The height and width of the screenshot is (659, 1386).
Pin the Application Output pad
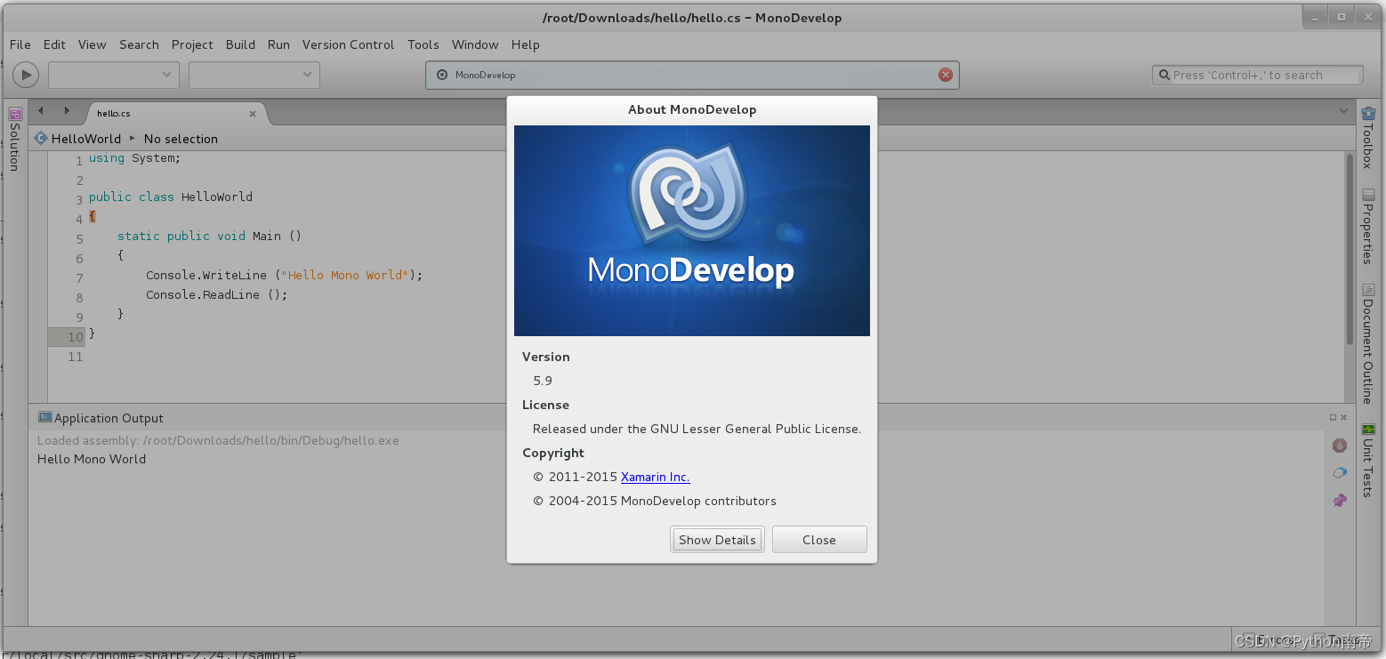coord(1340,501)
